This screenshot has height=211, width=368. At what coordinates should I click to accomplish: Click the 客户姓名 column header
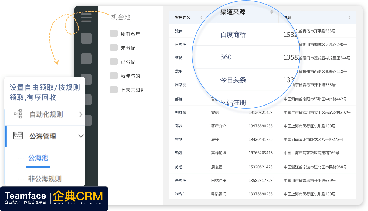click(x=183, y=18)
